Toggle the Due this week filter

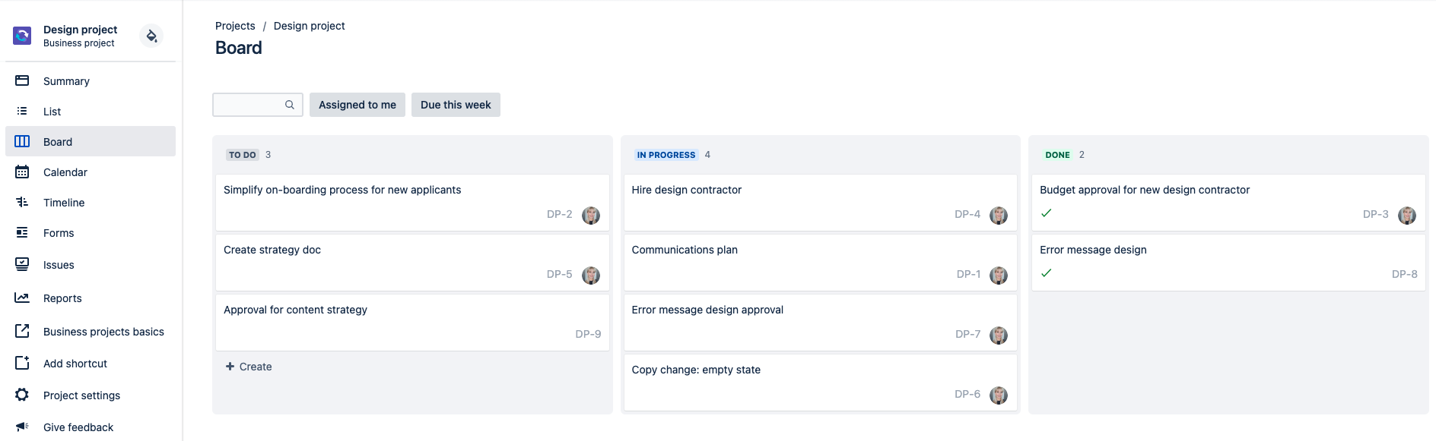tap(456, 105)
